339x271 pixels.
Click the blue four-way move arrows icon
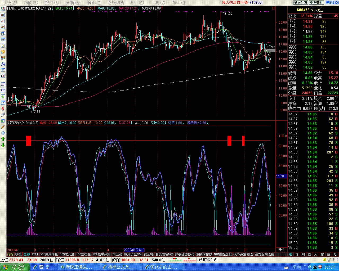click(x=3, y=133)
